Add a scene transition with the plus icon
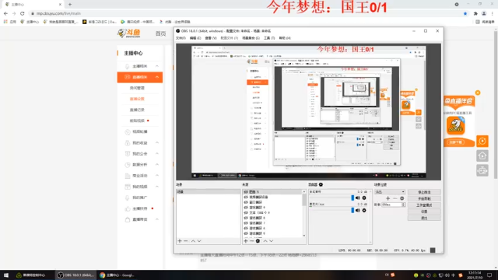The image size is (498, 280). coord(388,198)
